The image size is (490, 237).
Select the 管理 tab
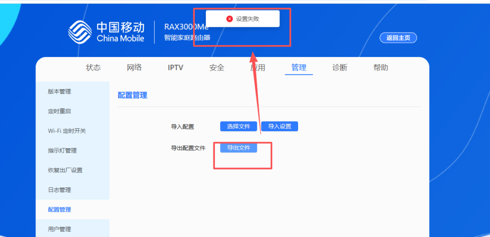pyautogui.click(x=299, y=68)
